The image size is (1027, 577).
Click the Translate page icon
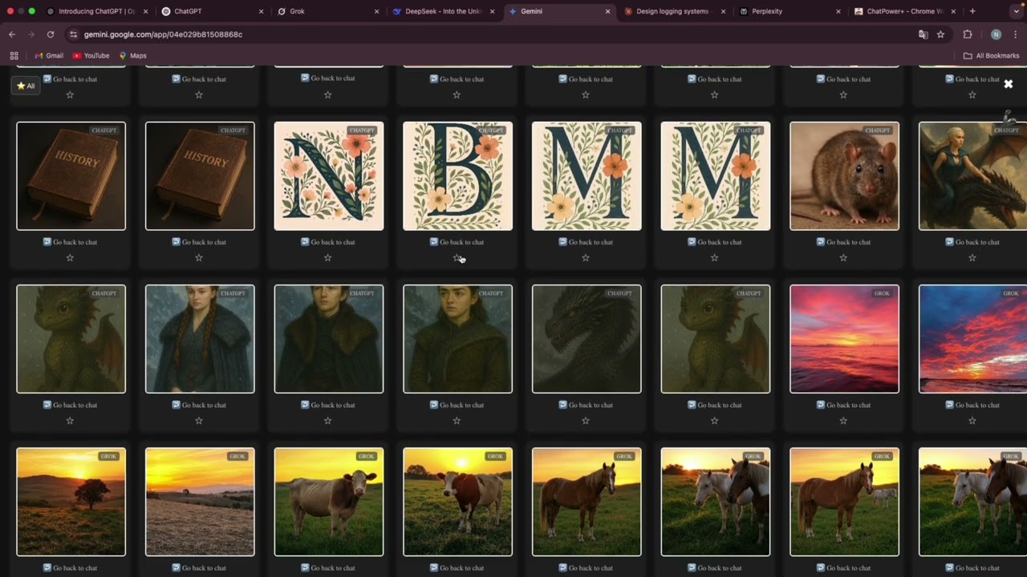pyautogui.click(x=923, y=34)
